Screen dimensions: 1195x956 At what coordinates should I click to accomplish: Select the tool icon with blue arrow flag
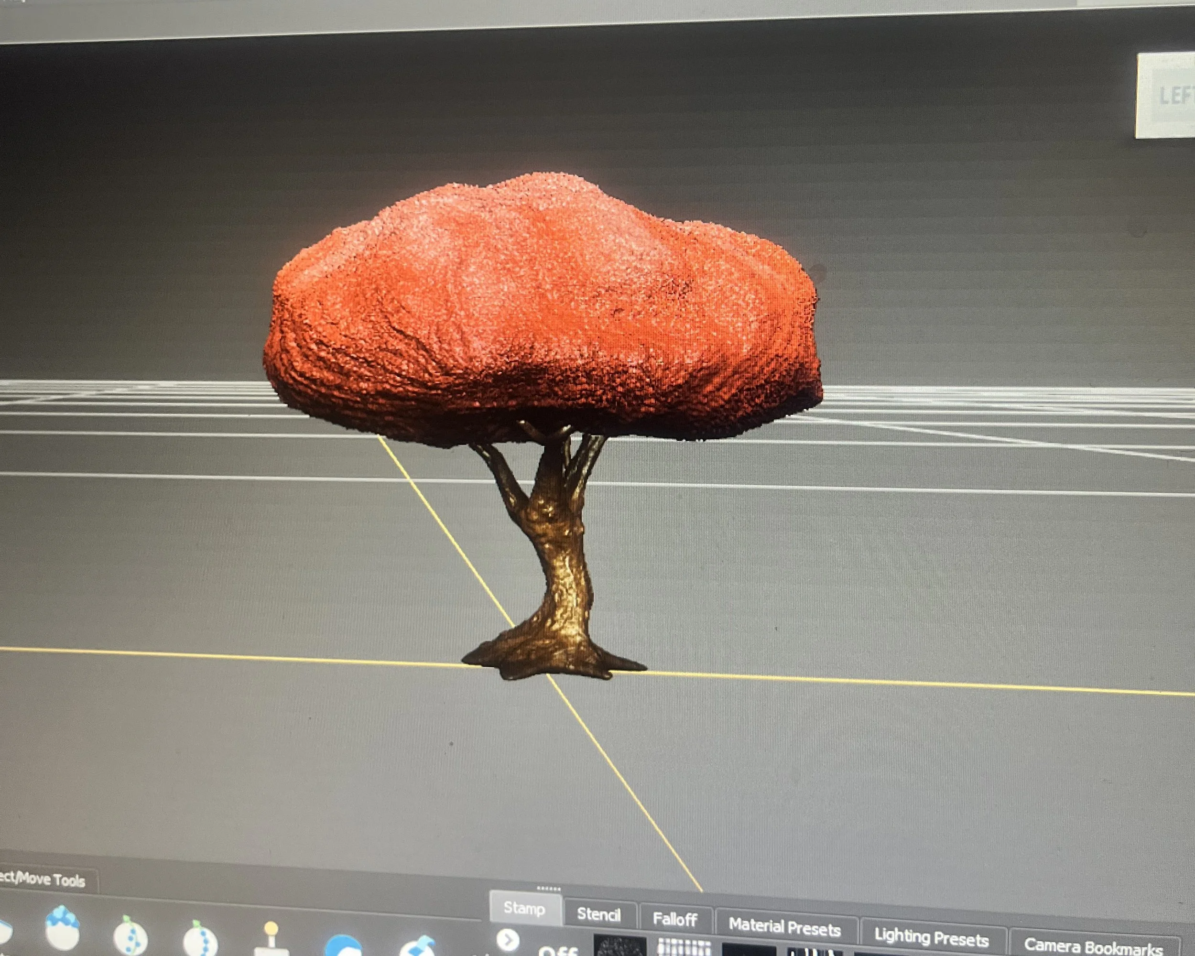tap(419, 945)
